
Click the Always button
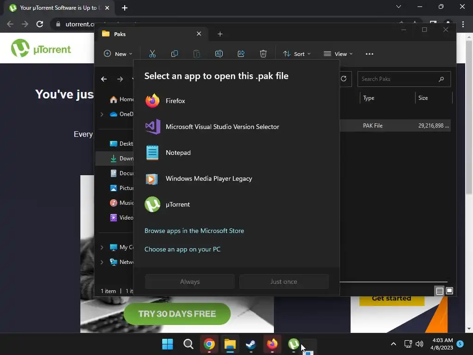[190, 282]
